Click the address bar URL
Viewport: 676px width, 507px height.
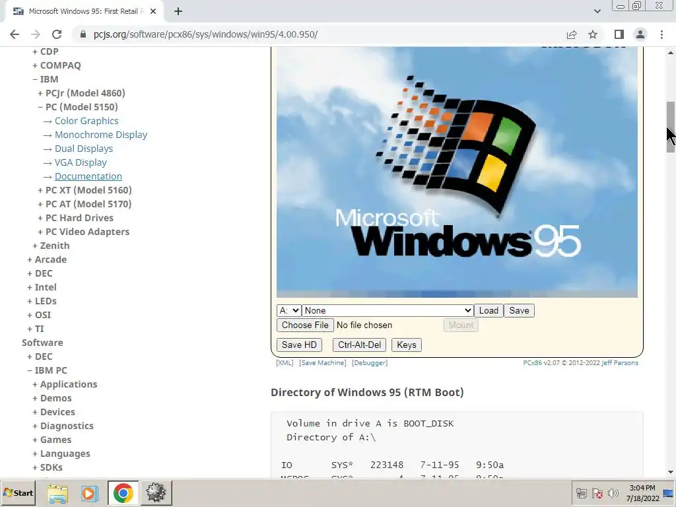(205, 34)
